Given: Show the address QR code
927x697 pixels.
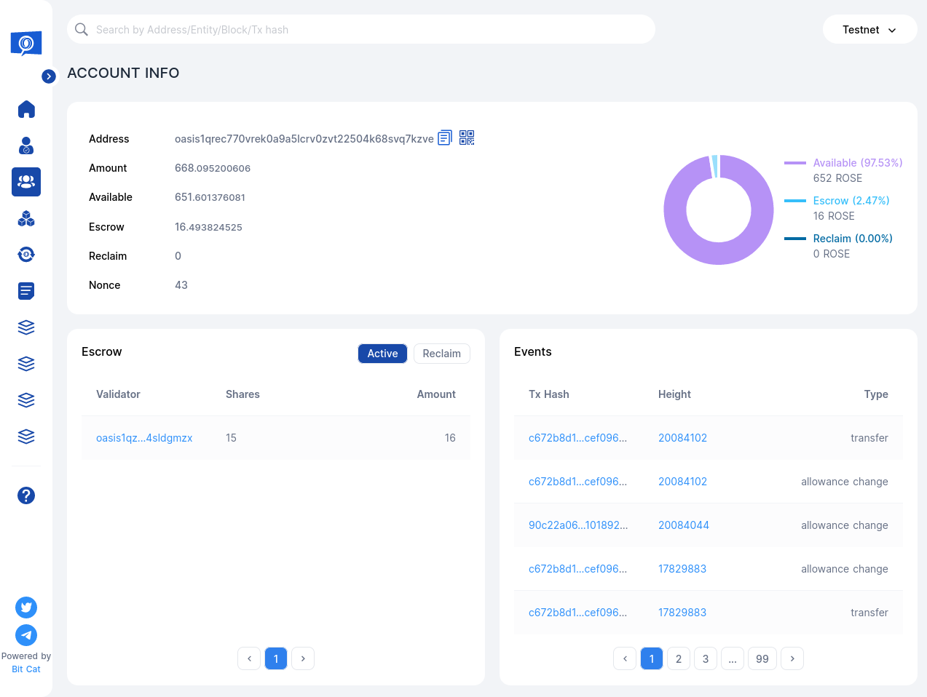Looking at the screenshot, I should click(467, 138).
